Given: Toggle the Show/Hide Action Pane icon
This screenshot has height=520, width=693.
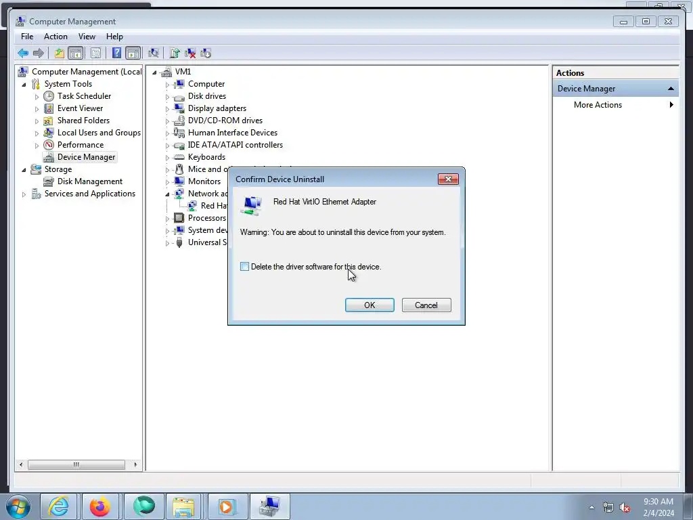Looking at the screenshot, I should coord(133,53).
